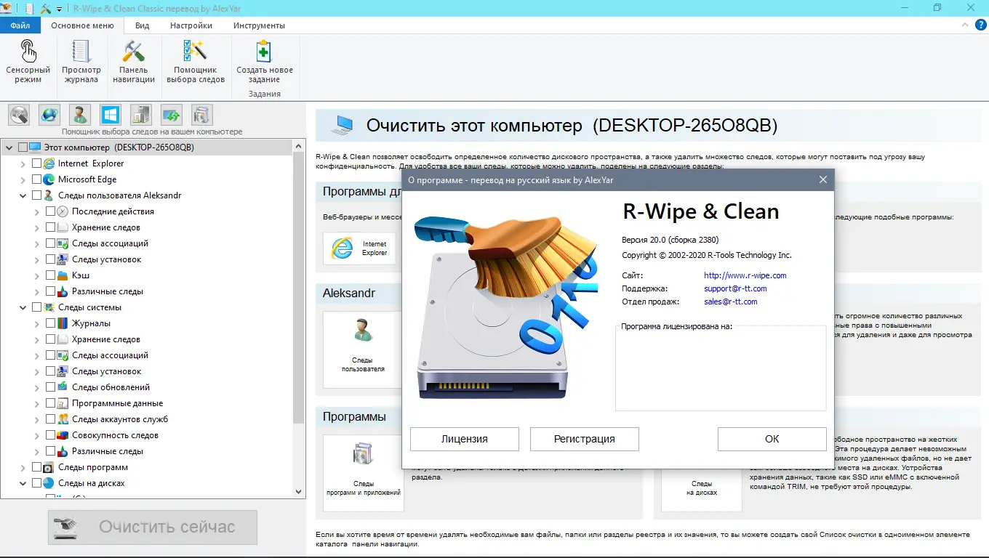Image resolution: width=989 pixels, height=558 pixels.
Task: Check the Microsoft Edge checkbox
Action: (x=36, y=179)
